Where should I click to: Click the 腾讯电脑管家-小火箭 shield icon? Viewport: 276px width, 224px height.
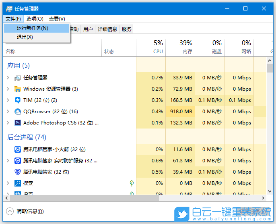(x=17, y=149)
